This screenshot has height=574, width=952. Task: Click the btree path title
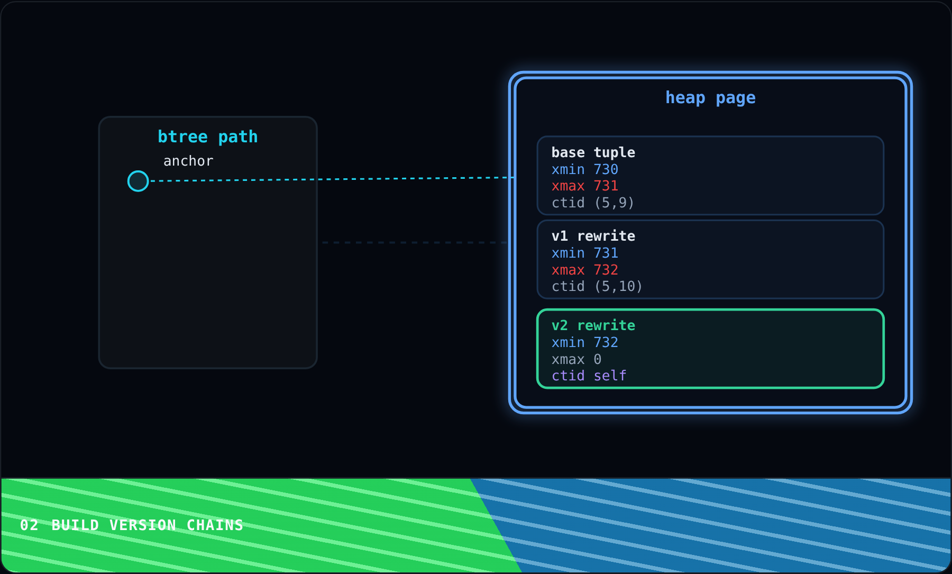tap(208, 137)
